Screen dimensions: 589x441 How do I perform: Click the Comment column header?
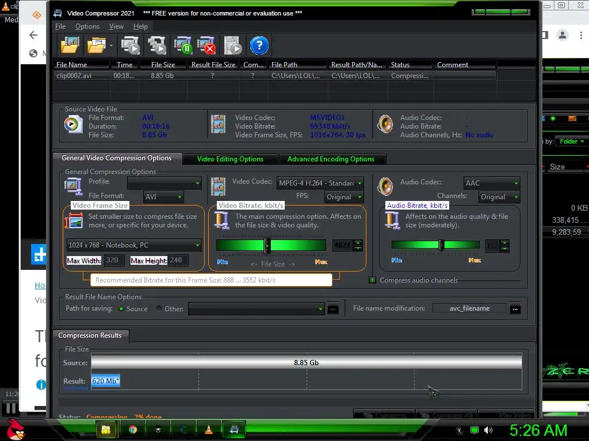(x=464, y=64)
